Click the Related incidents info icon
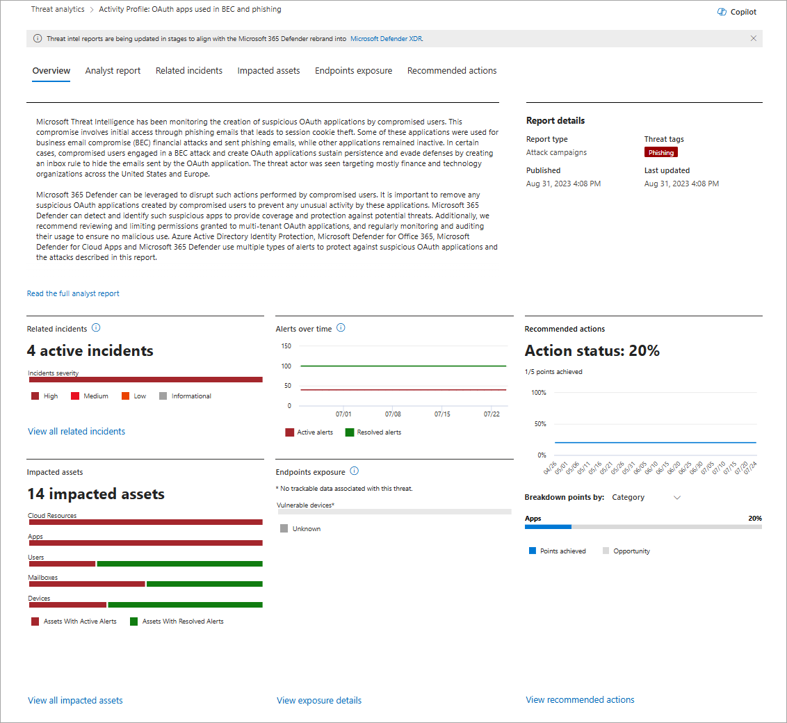787x723 pixels. 96,328
